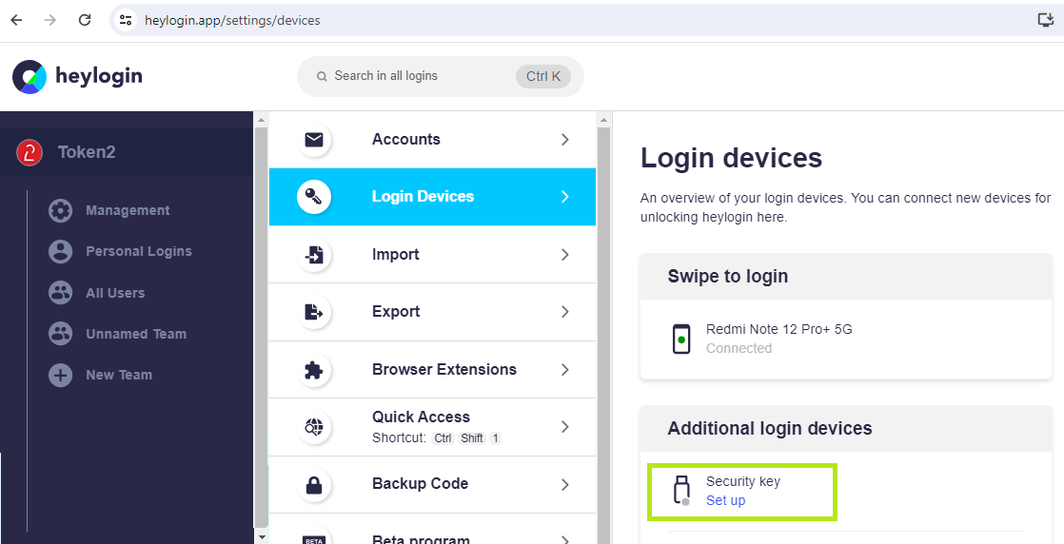1064x544 pixels.
Task: Click the Redmi Note phone device icon
Action: tap(681, 339)
